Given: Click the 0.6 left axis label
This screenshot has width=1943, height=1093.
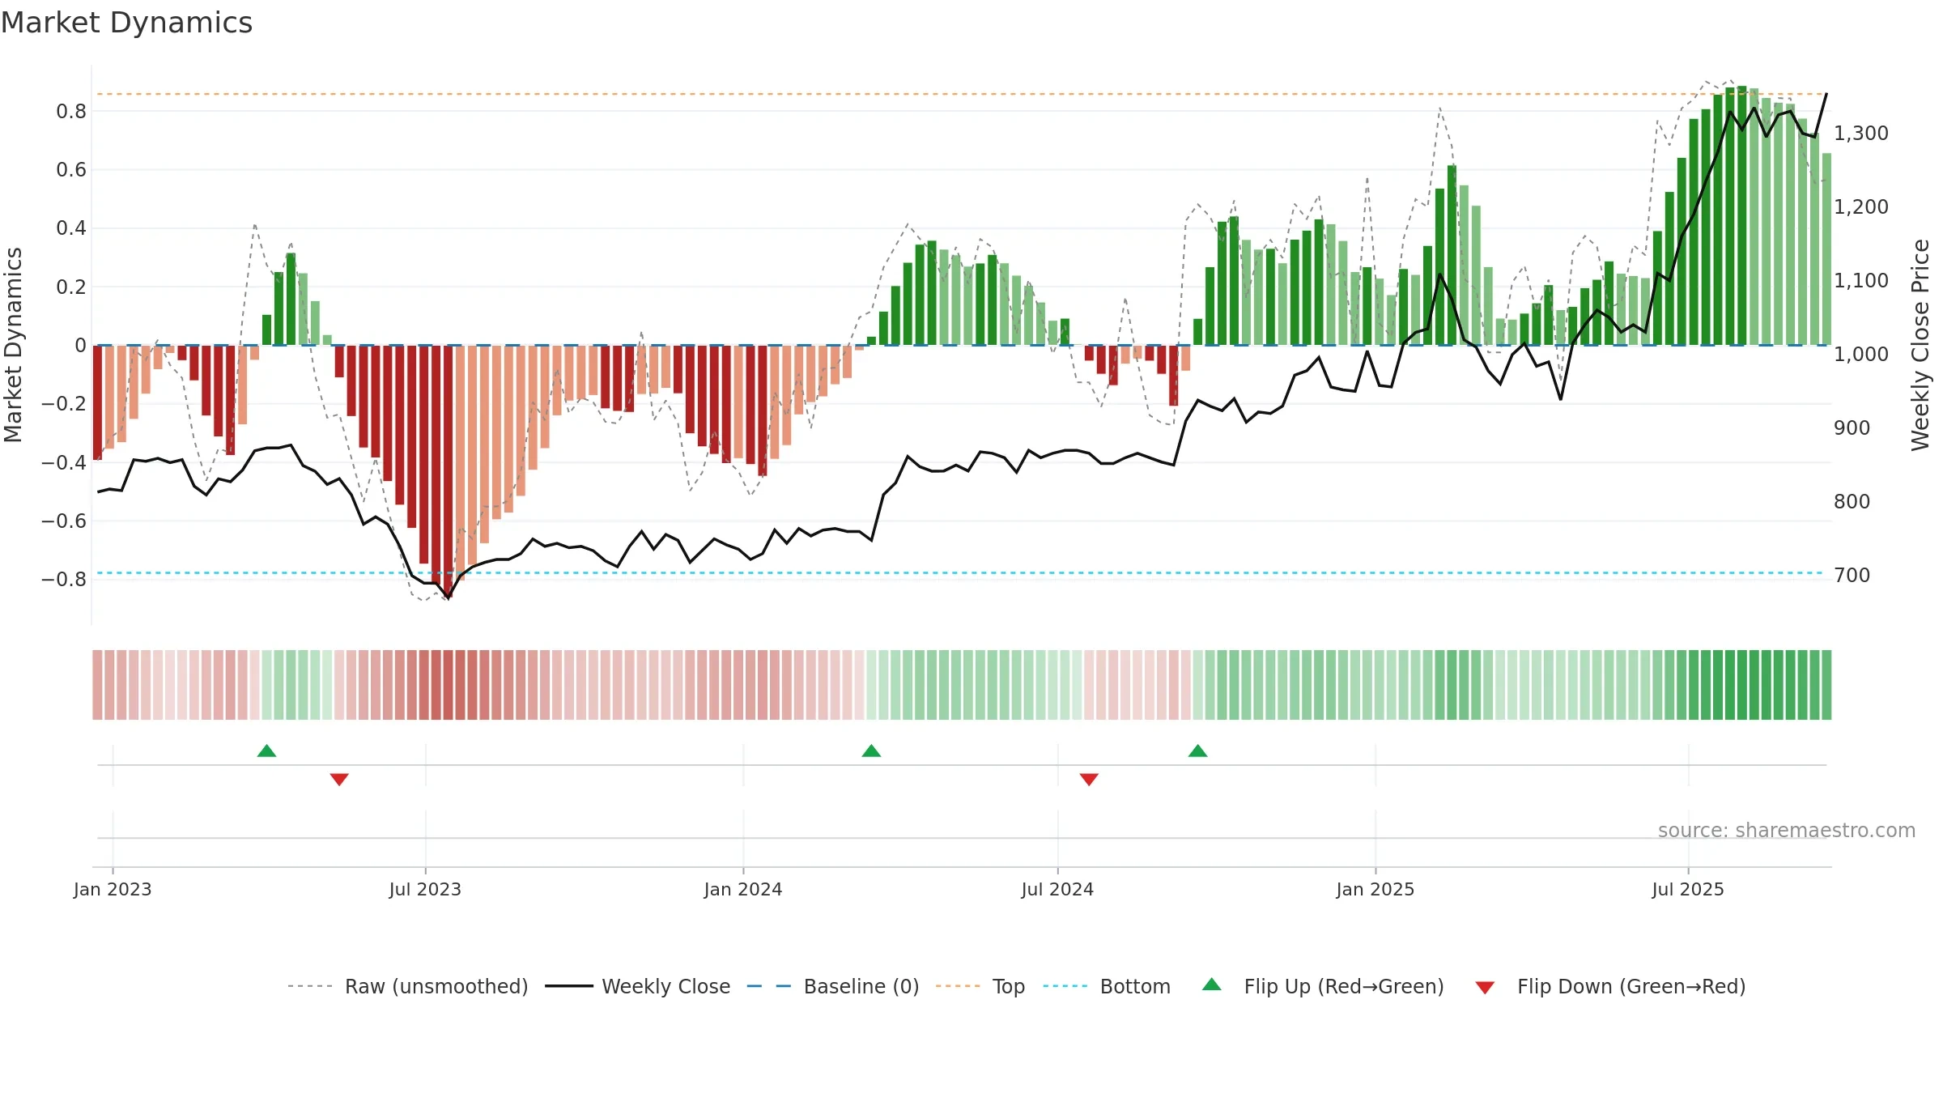Looking at the screenshot, I should pos(71,169).
